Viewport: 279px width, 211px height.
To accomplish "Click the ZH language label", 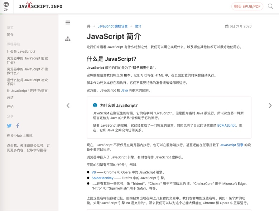I will point(6,10).
